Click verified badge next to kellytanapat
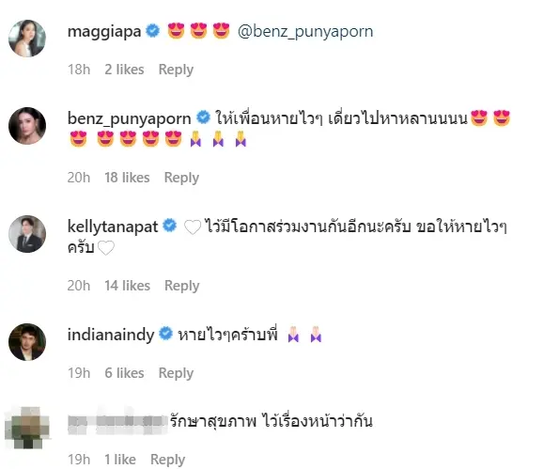 coord(170,226)
